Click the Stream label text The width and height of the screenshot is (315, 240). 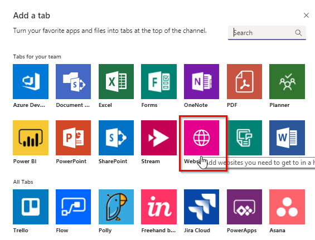pyautogui.click(x=151, y=161)
